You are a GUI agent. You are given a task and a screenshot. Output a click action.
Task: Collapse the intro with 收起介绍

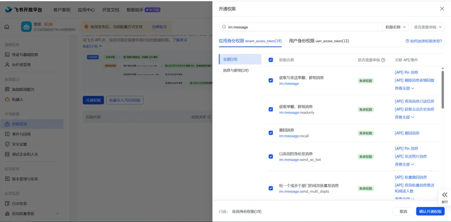pyautogui.click(x=92, y=46)
